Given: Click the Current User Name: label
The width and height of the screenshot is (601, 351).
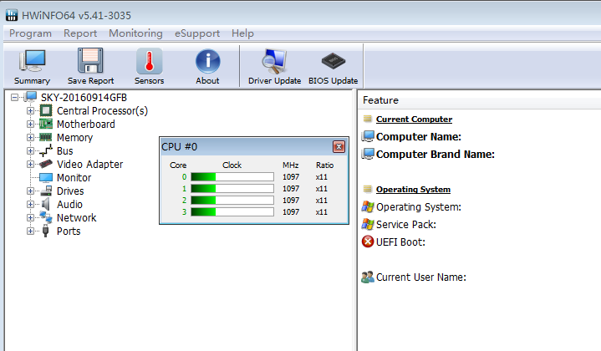Looking at the screenshot, I should coord(421,277).
